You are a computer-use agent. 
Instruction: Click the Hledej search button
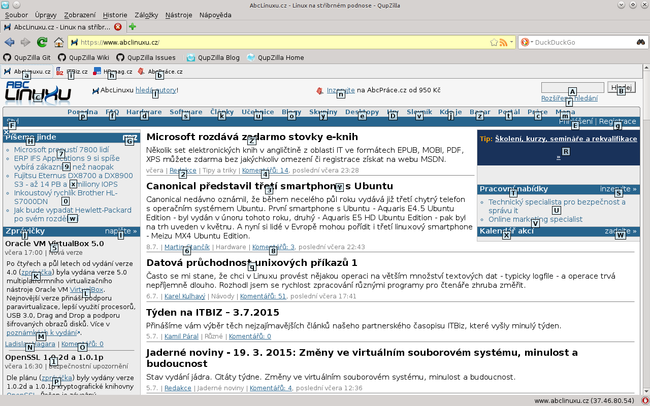click(621, 87)
